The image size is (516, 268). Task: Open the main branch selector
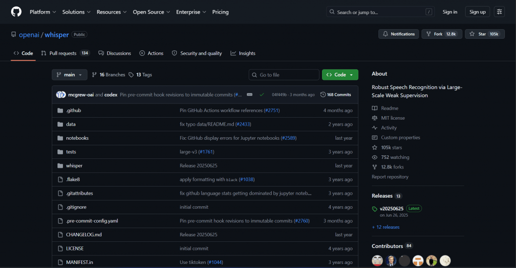[70, 75]
